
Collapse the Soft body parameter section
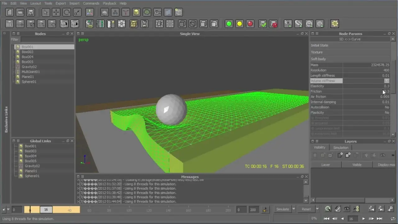318,59
